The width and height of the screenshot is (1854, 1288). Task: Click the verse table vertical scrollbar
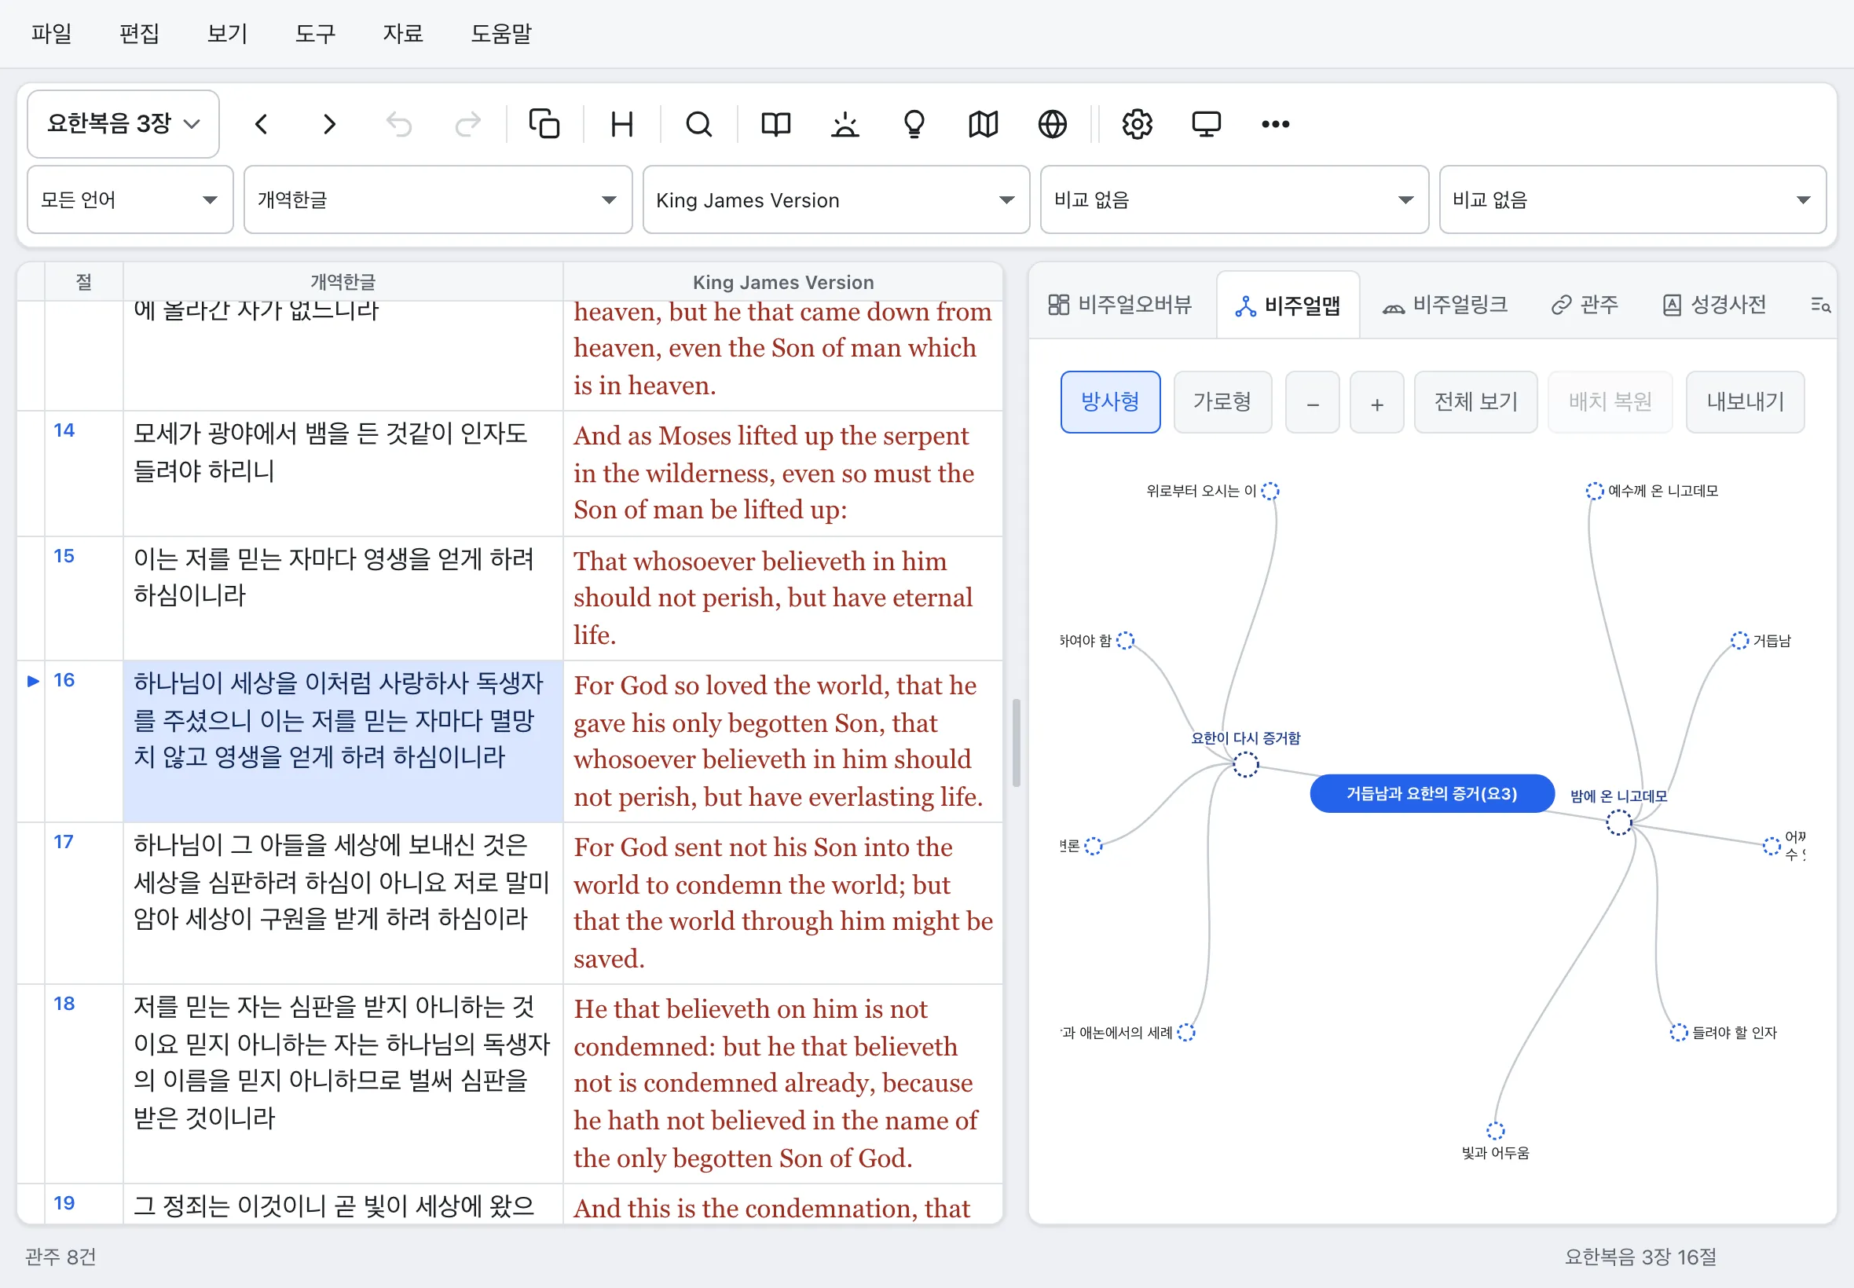1017,742
